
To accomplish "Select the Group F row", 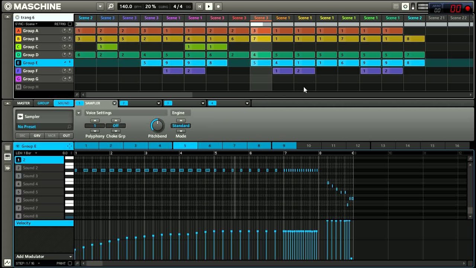I will click(44, 71).
